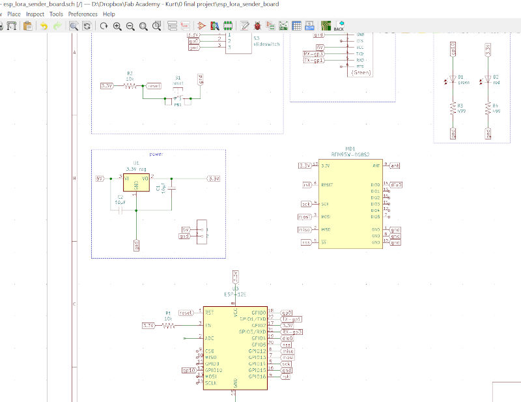
Task: Assign PCB footprints to symbols
Action: [x=270, y=26]
